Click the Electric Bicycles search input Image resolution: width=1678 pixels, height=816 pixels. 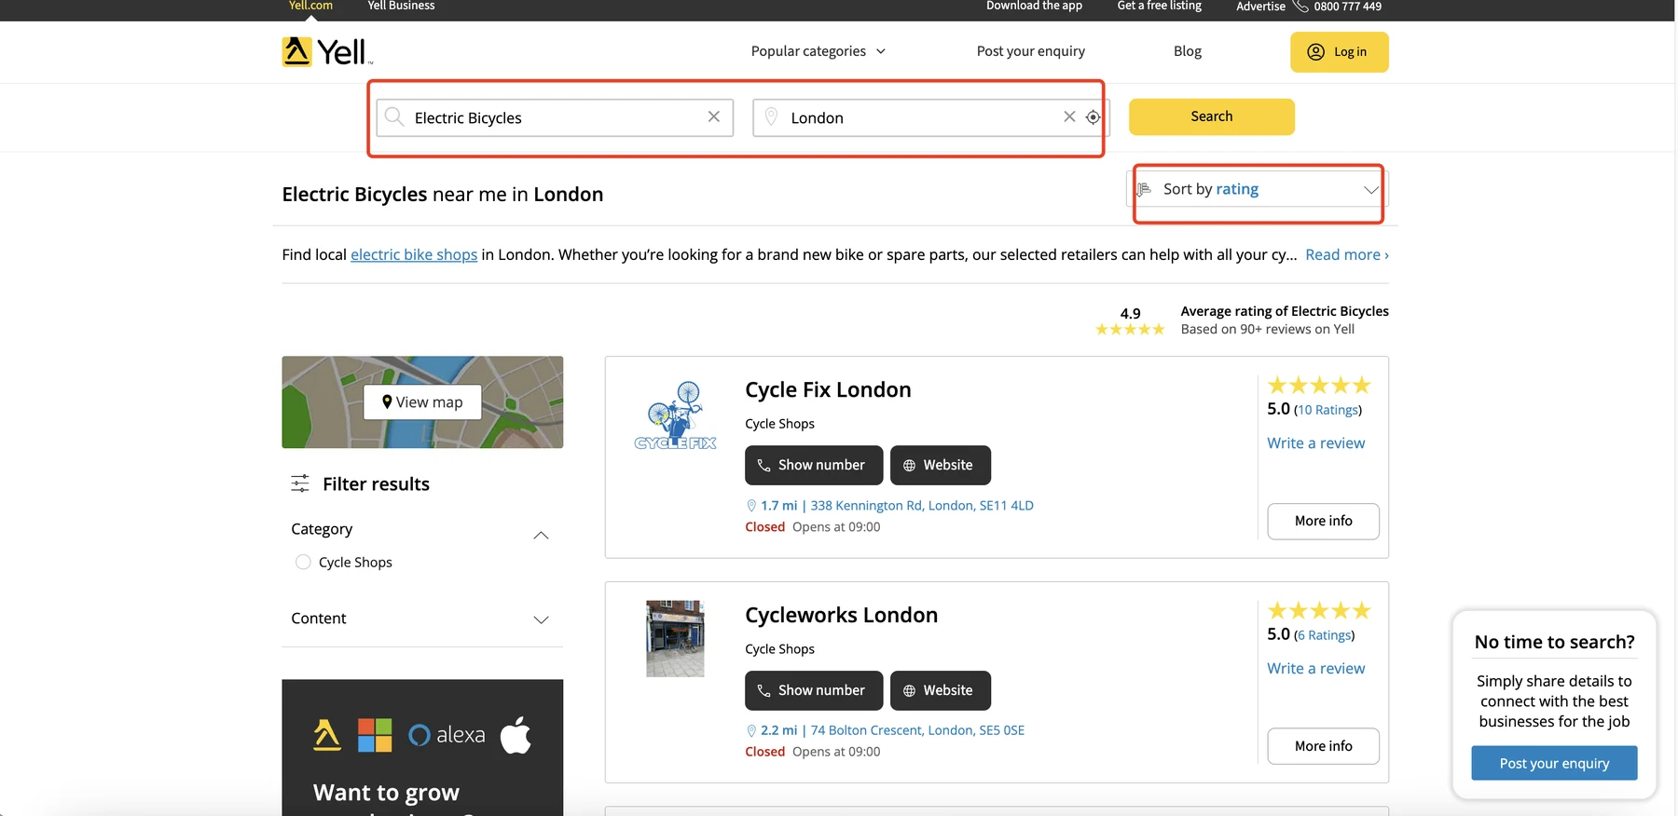(x=555, y=117)
